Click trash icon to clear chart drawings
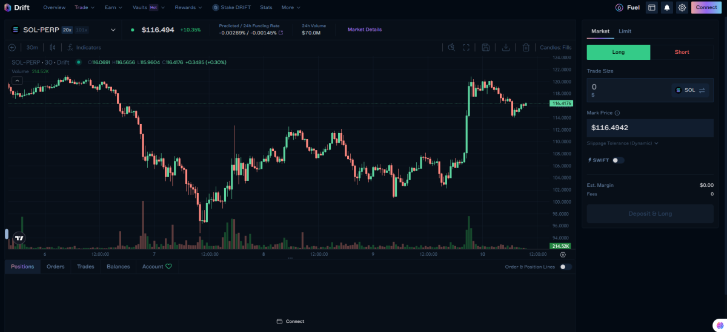 tap(526, 47)
